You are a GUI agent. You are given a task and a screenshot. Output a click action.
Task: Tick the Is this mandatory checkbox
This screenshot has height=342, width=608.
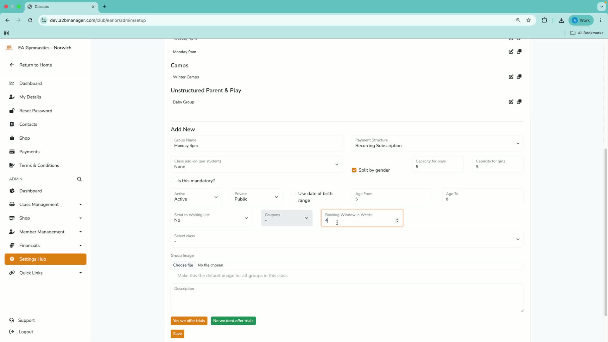(173, 181)
